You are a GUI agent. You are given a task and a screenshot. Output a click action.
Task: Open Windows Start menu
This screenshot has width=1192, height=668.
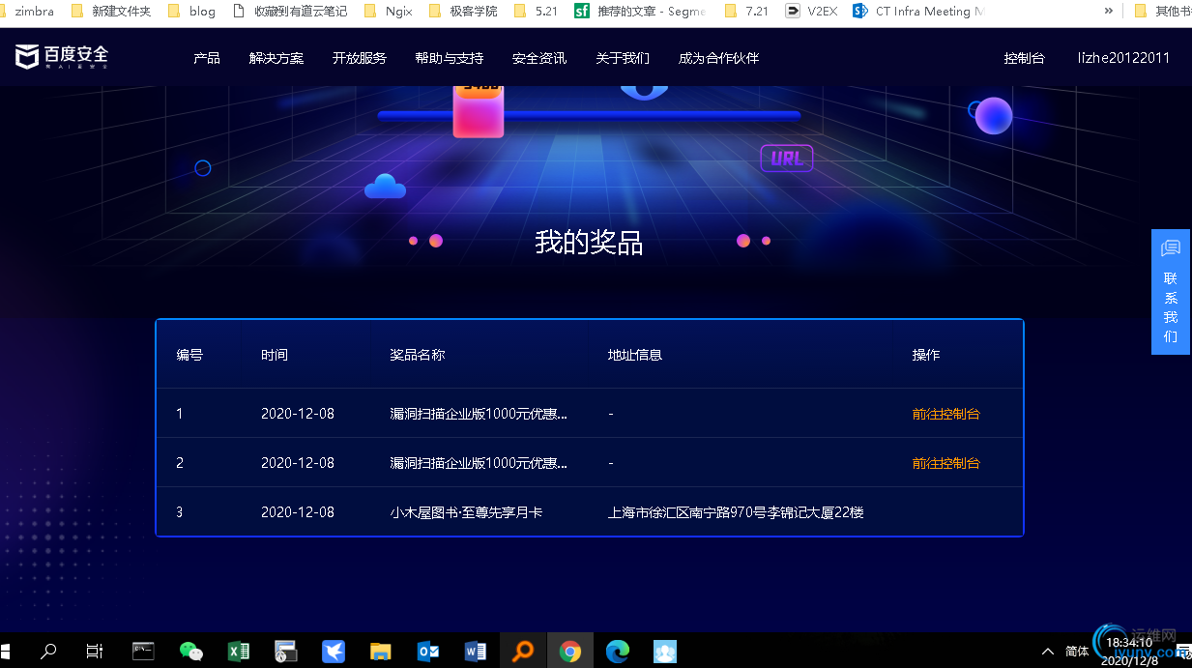4,651
